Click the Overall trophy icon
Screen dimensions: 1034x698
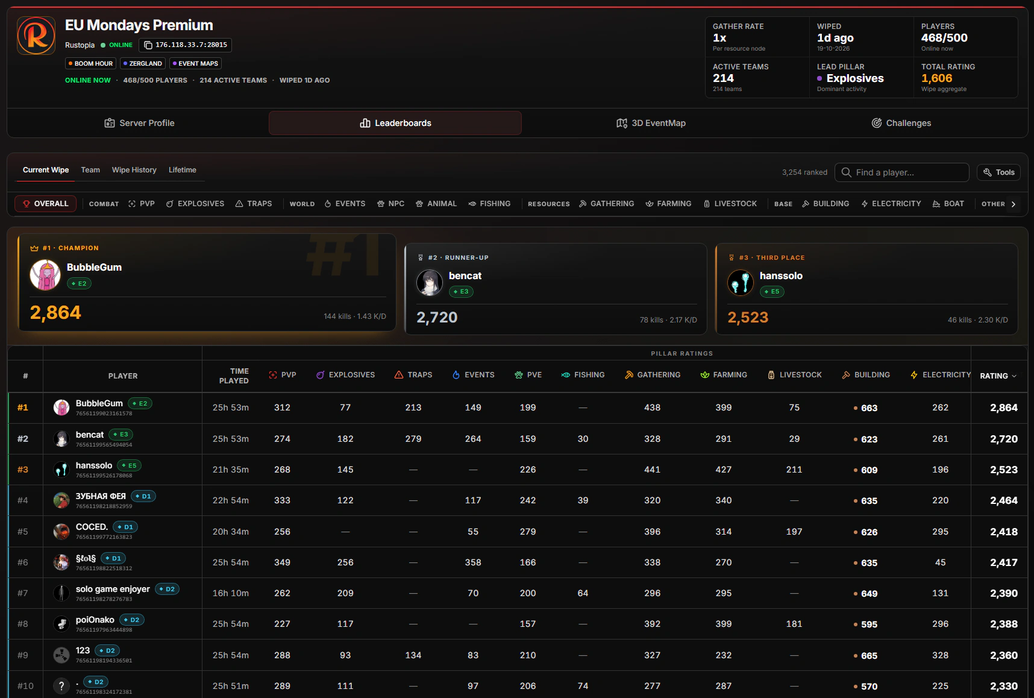[x=27, y=204]
